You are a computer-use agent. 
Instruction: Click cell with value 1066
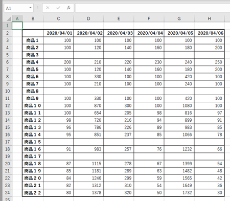click(x=179, y=135)
